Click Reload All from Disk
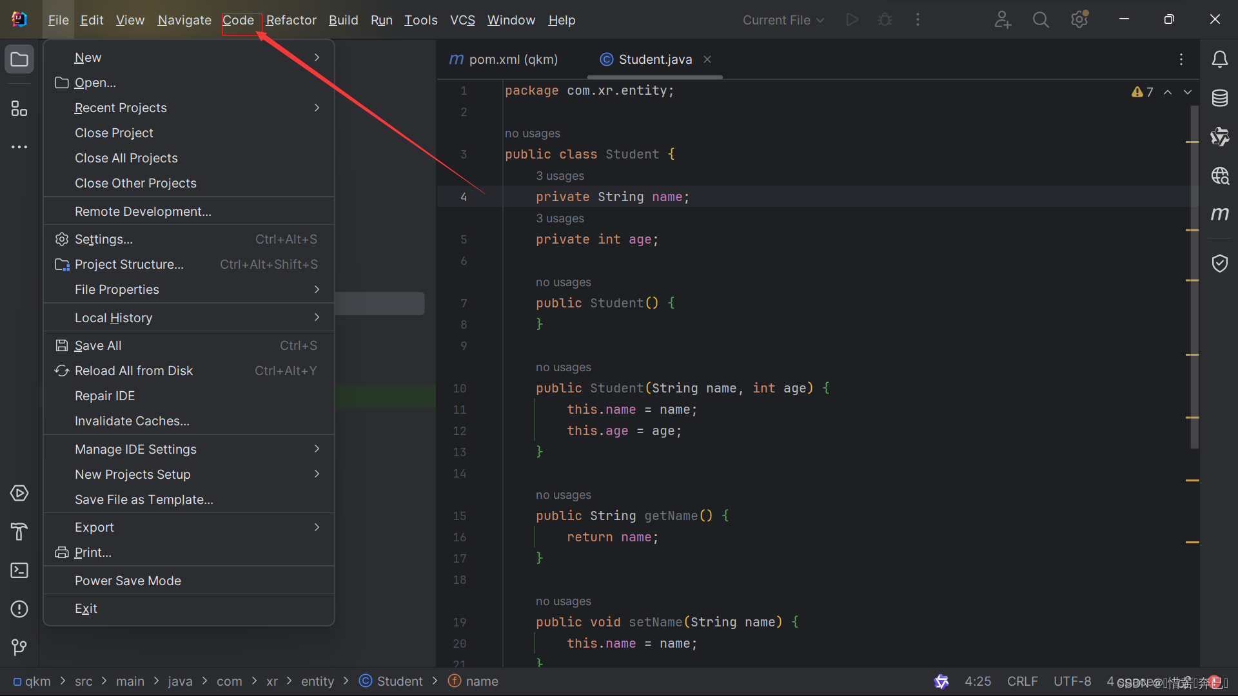Screen dimensions: 1238x696 189,371
